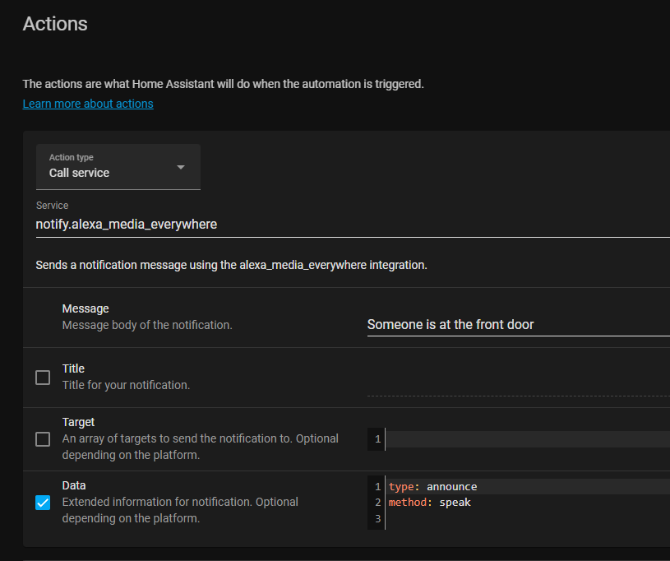Open the 'Learn more about actions' link
Viewport: 670px width, 561px height.
click(x=88, y=104)
